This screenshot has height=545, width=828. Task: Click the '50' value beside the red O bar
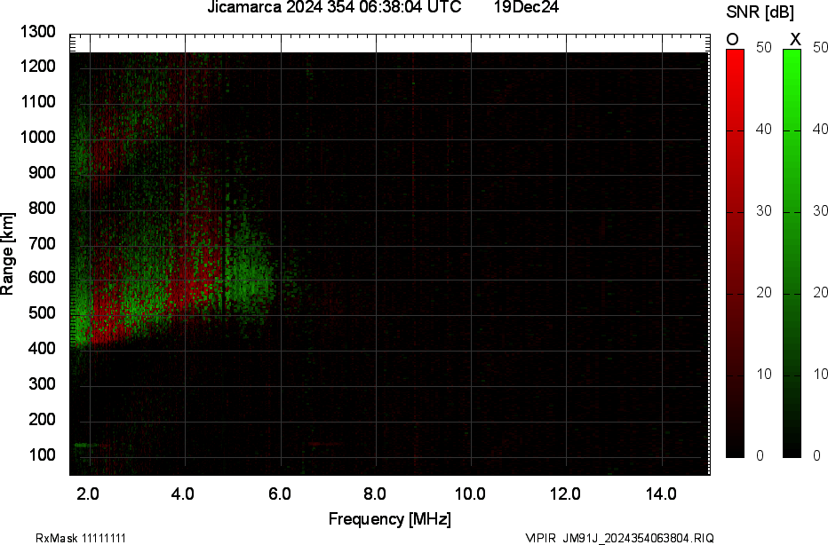click(763, 47)
